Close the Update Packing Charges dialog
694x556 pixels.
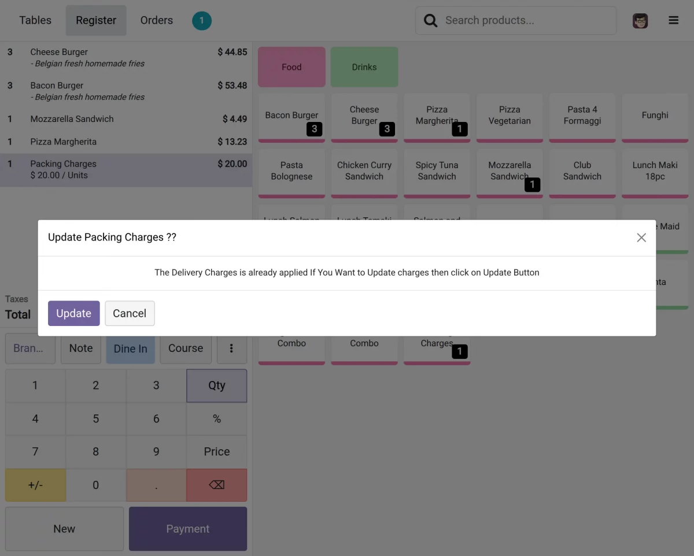click(x=641, y=238)
